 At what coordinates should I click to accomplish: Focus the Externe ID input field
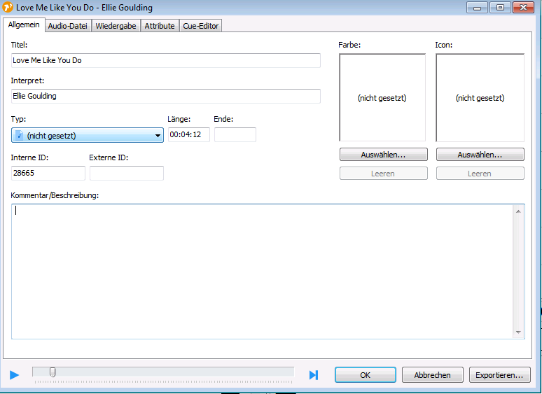point(126,173)
